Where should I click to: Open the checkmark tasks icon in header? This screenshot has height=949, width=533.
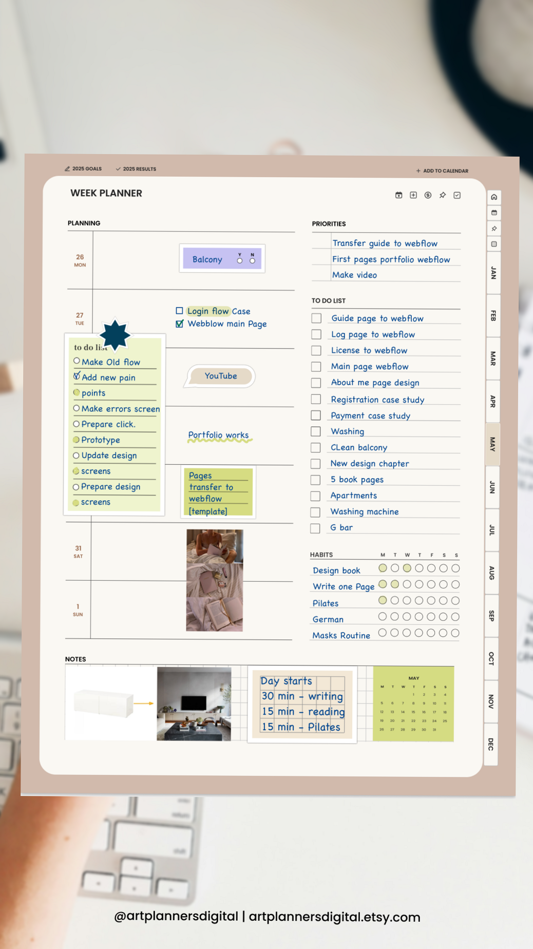pyautogui.click(x=457, y=195)
